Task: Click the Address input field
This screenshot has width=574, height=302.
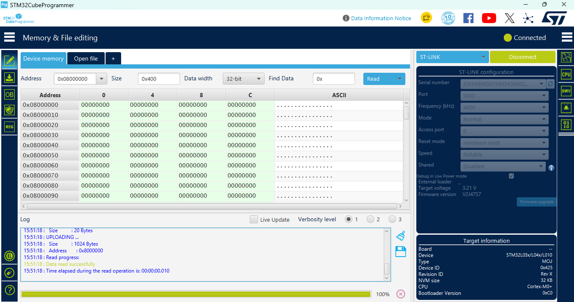Action: tap(75, 79)
